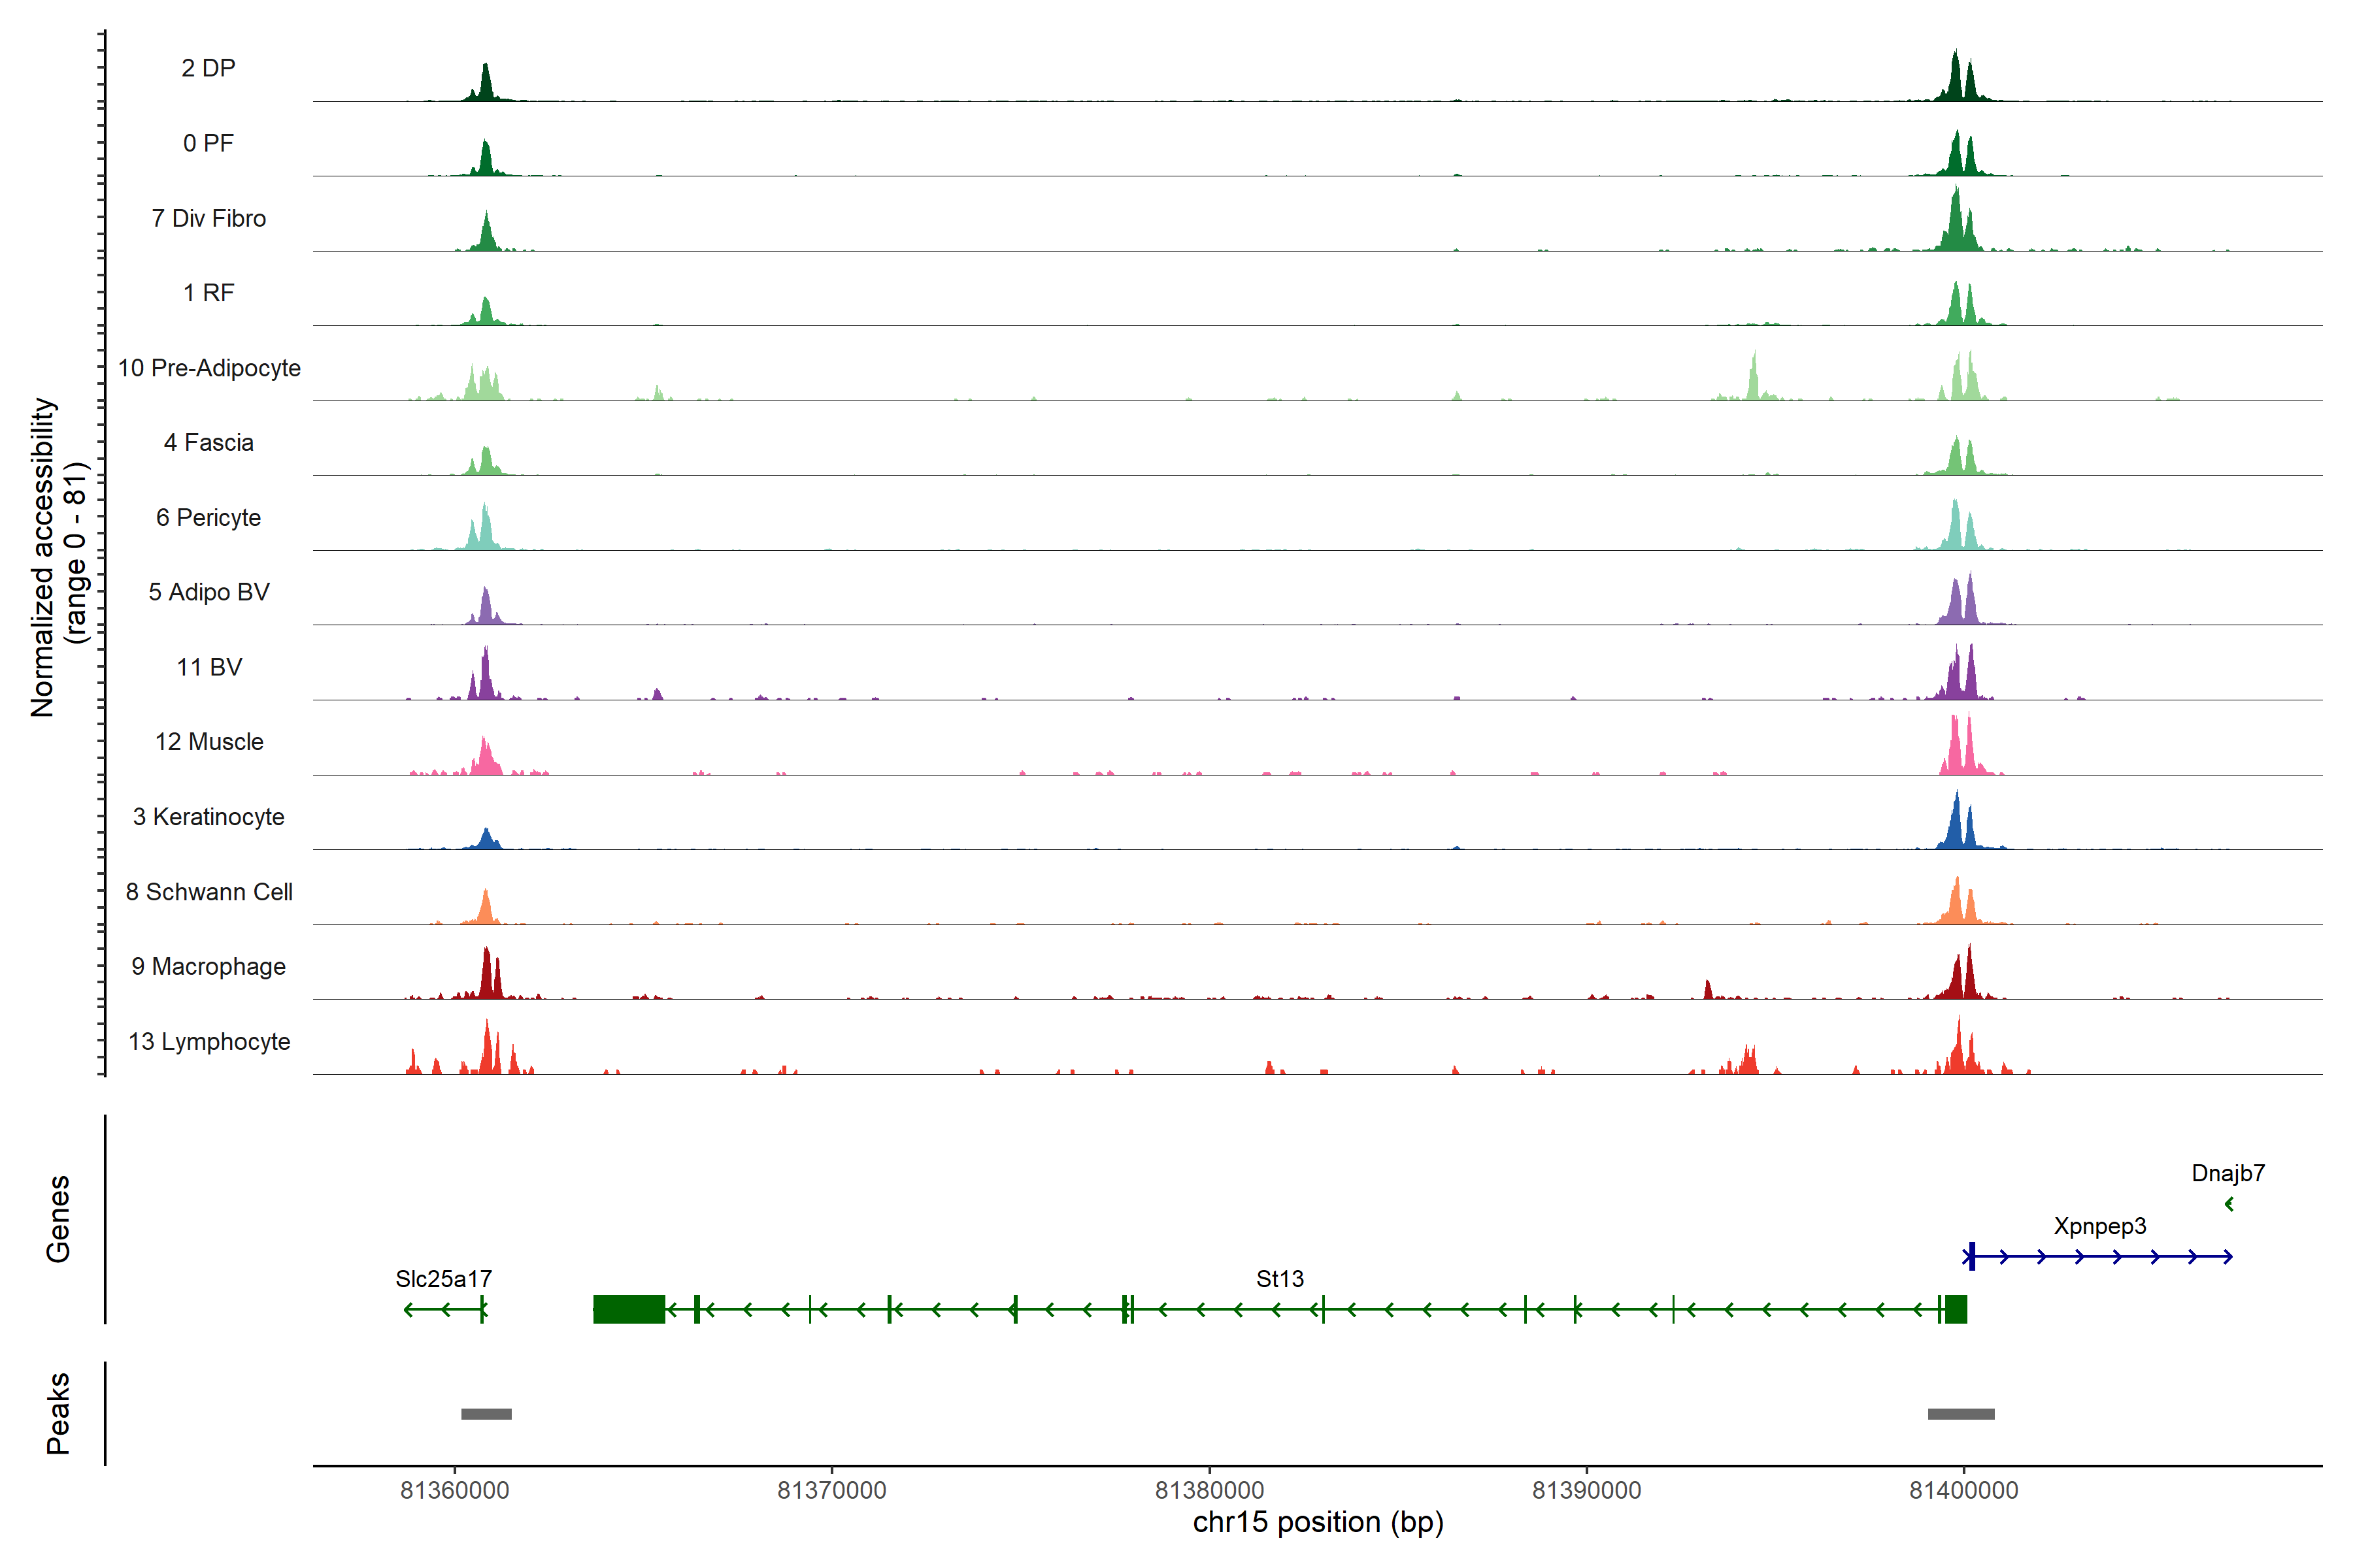Image resolution: width=2353 pixels, height=1568 pixels.
Task: Click the St13 gene label
Action: point(1280,1279)
